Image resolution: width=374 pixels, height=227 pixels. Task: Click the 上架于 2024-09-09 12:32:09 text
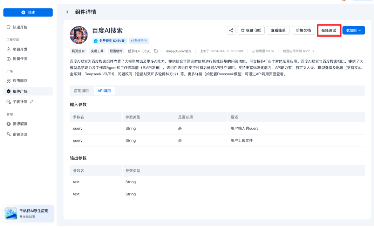click(221, 51)
